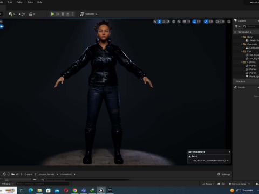
Task: Click the Skip/Advance frame button
Action: [58, 14]
